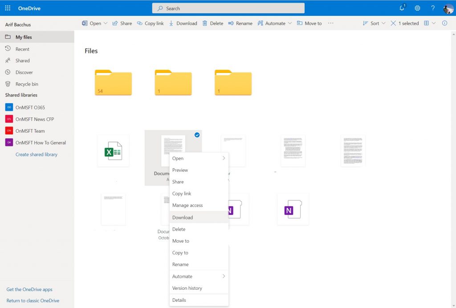Screen dimensions: 456x308
Task: Open the Excel spreadsheet file icon
Action: [113, 151]
